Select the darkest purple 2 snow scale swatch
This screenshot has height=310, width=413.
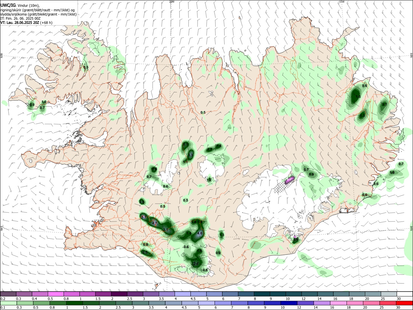(119, 294)
